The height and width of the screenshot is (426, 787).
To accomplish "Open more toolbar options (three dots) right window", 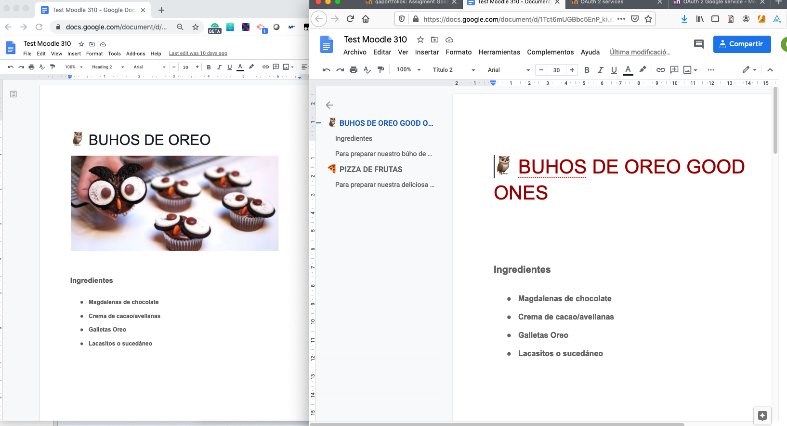I will tap(711, 70).
